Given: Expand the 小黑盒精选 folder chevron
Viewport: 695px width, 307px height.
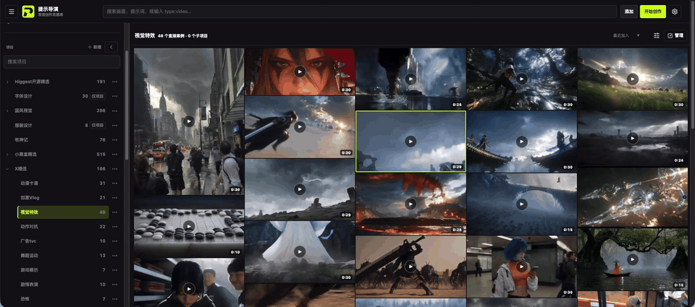Looking at the screenshot, I should coord(7,155).
